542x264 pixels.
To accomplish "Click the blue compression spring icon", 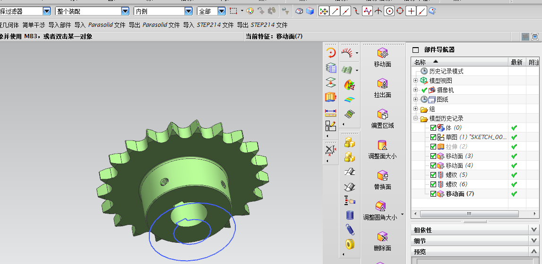I will tap(350, 215).
